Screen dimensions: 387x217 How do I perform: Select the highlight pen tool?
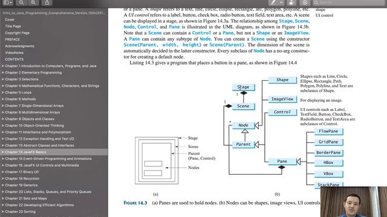point(273,2)
